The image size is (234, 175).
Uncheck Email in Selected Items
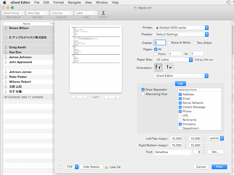180,99
